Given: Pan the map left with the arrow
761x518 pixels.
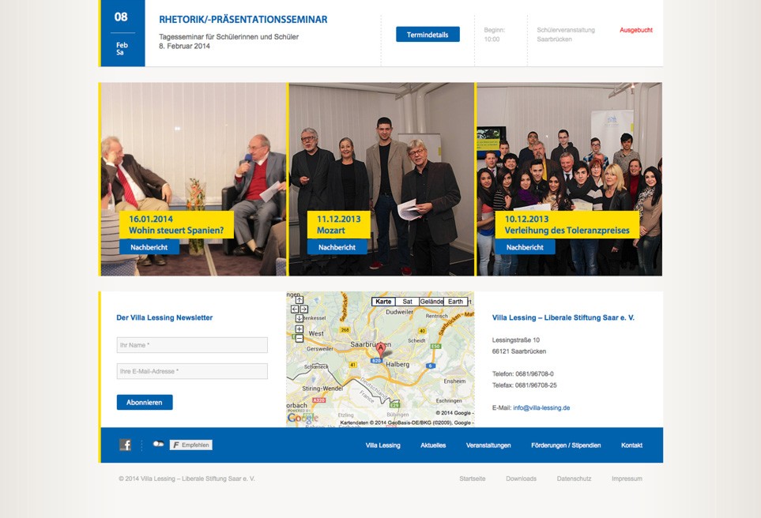Looking at the screenshot, I should pos(295,309).
